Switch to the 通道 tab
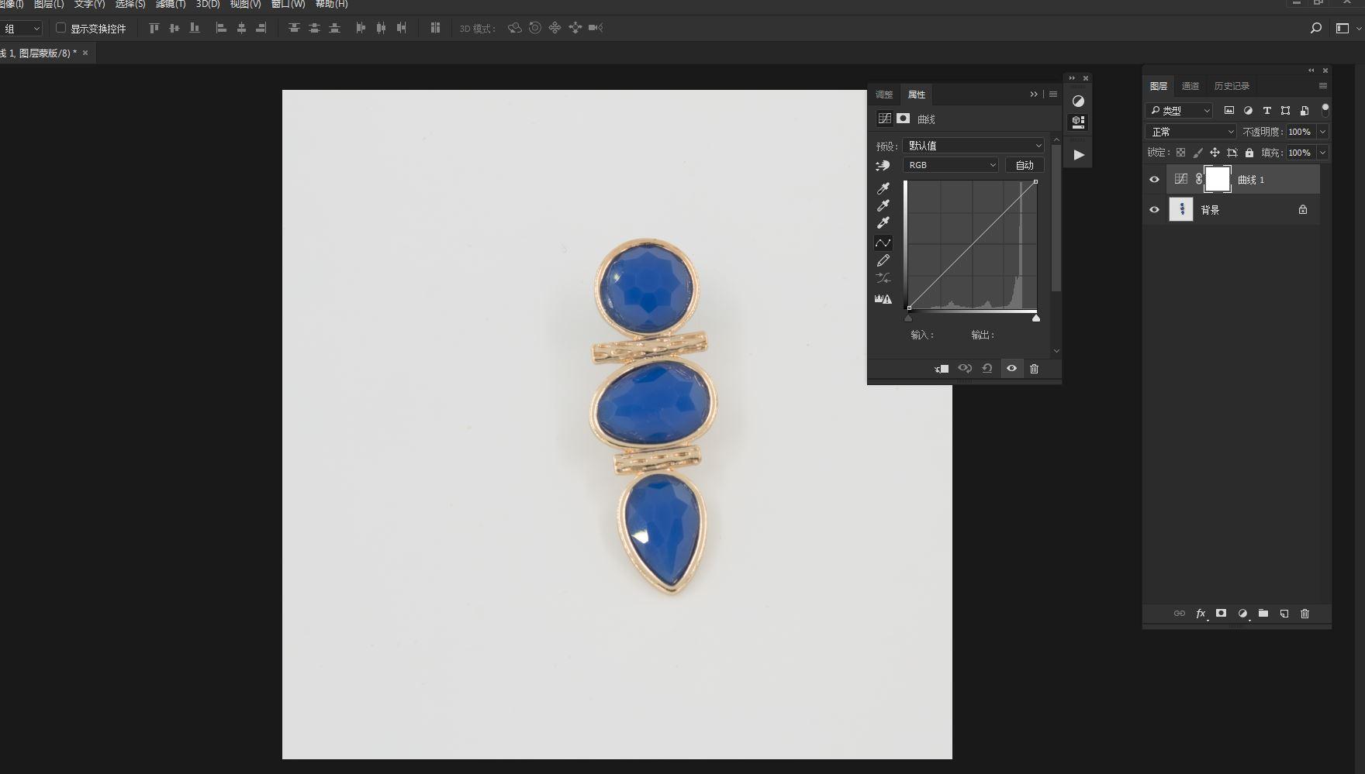 (x=1190, y=86)
